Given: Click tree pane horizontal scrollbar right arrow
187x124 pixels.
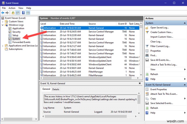Looking at the screenshot, I should 36,119.
